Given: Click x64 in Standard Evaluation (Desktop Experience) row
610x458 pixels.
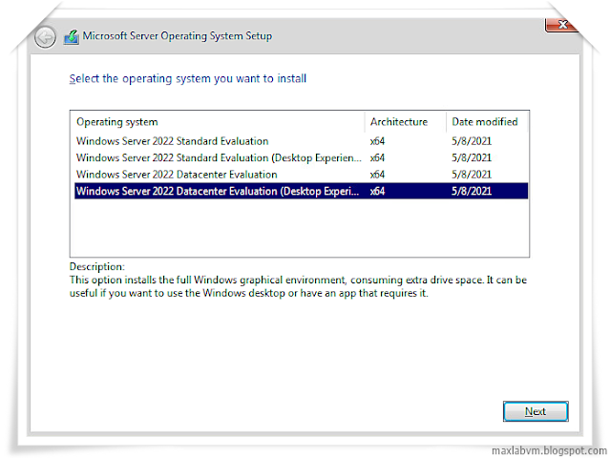Looking at the screenshot, I should pos(377,157).
